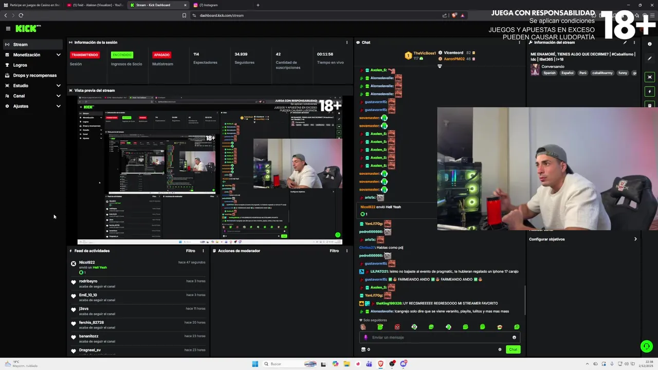Open Información del stream options menu
Screen dimensions: 658x370
[x=634, y=43]
